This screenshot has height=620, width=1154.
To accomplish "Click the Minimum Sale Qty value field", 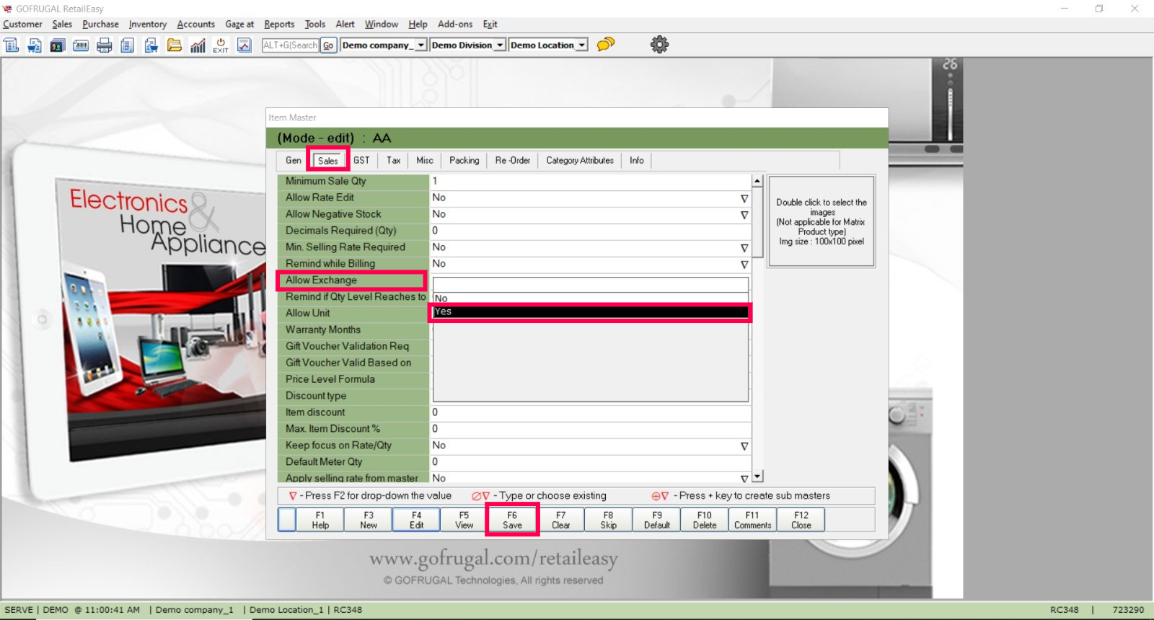I will click(x=591, y=182).
